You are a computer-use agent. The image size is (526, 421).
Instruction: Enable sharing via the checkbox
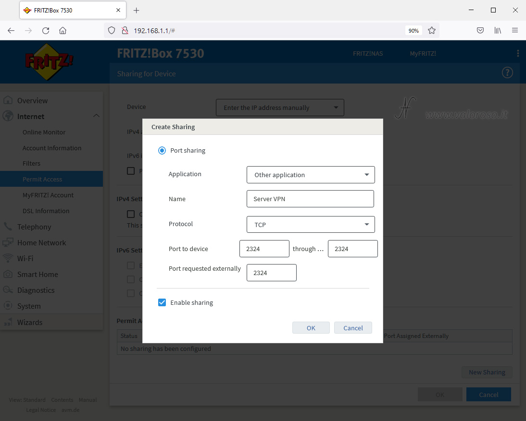coord(162,302)
